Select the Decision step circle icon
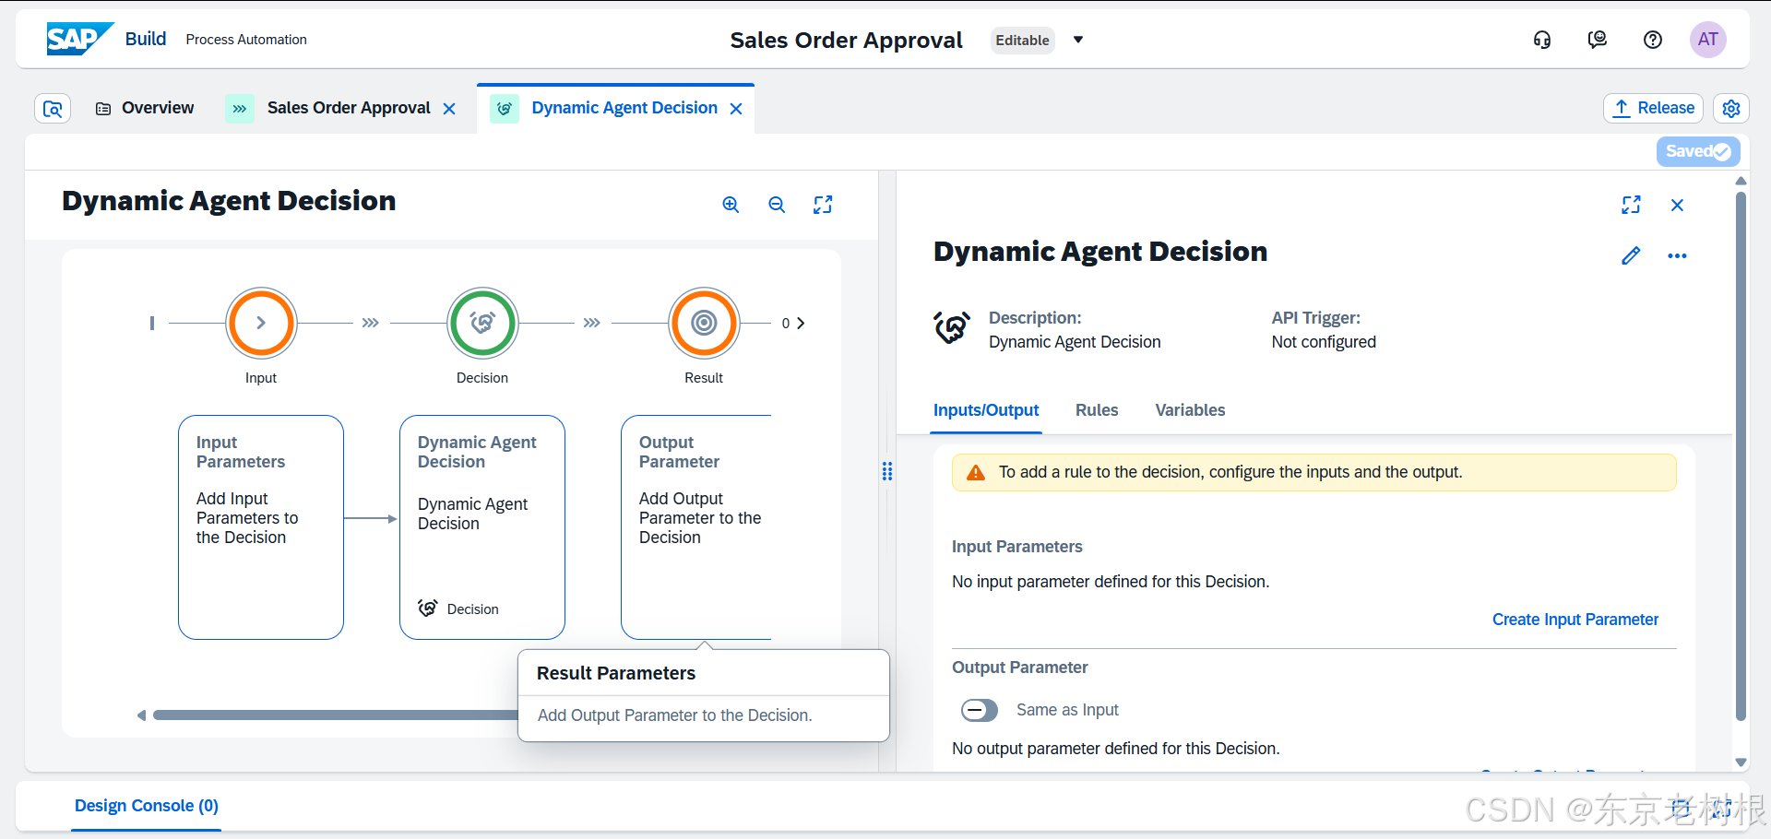The image size is (1771, 839). tap(482, 323)
